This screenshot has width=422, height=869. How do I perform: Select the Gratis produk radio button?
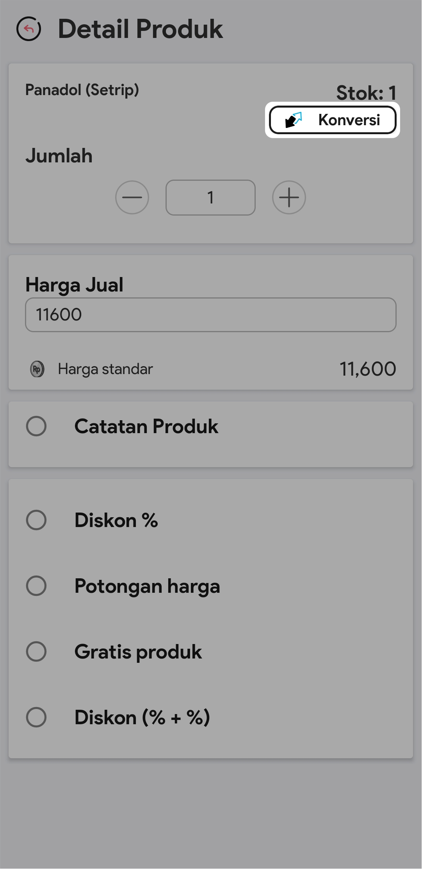point(36,651)
